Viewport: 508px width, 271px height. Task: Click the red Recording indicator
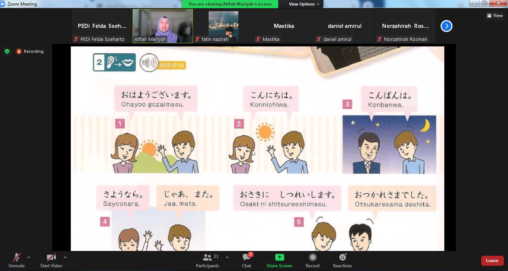coord(30,51)
